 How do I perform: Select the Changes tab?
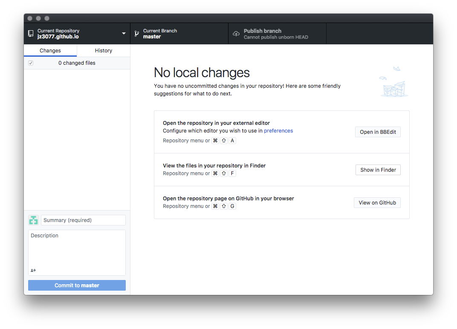point(50,50)
